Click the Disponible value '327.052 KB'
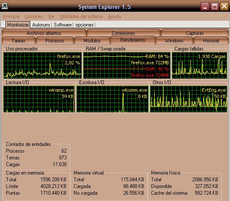Screen dimensions: 230x201 206,186
